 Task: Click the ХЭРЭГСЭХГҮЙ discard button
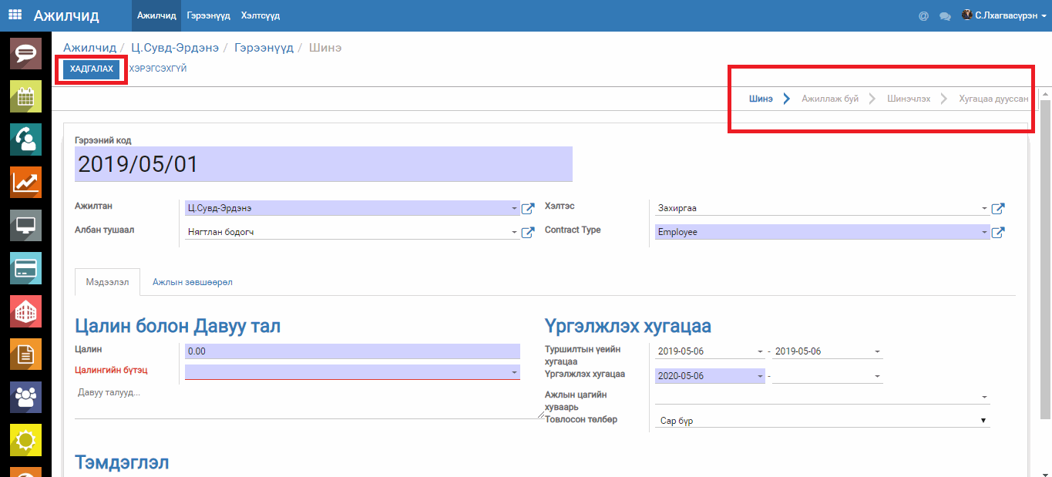tap(158, 69)
